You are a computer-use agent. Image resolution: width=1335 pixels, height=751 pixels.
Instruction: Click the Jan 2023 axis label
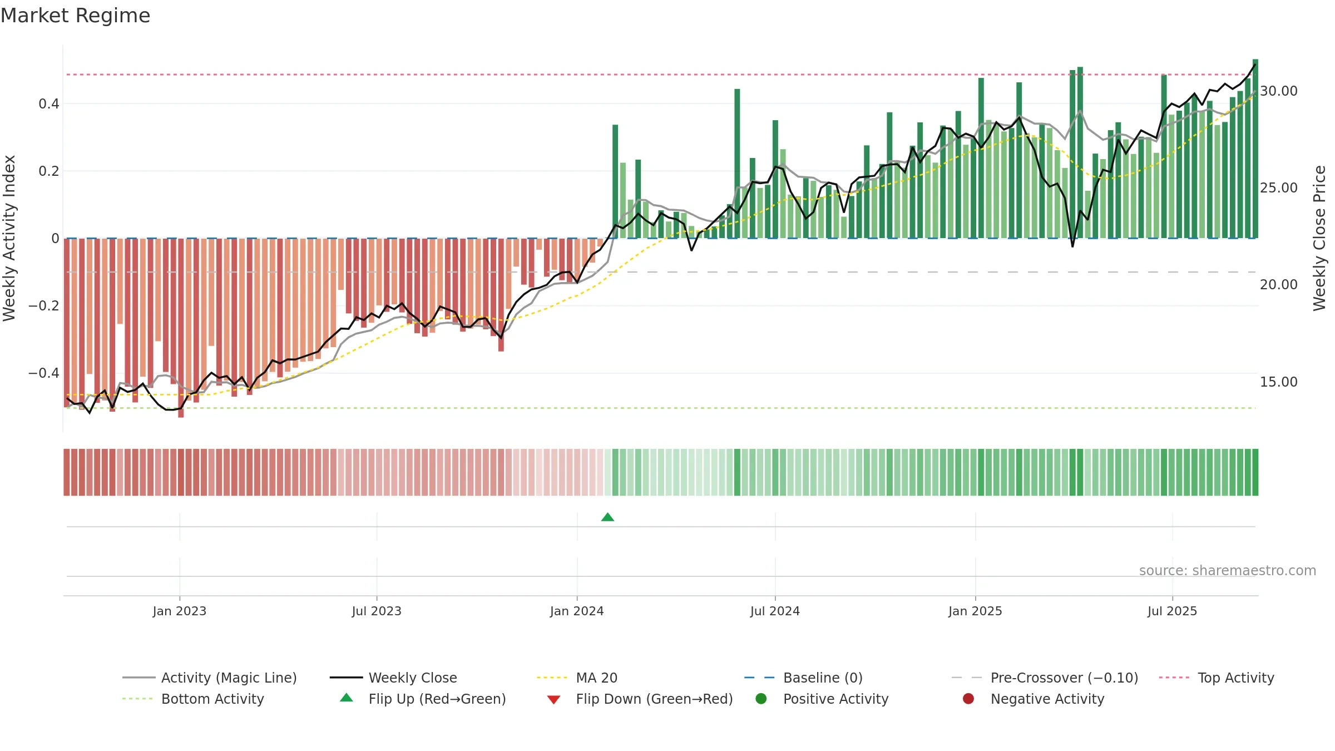(x=180, y=611)
